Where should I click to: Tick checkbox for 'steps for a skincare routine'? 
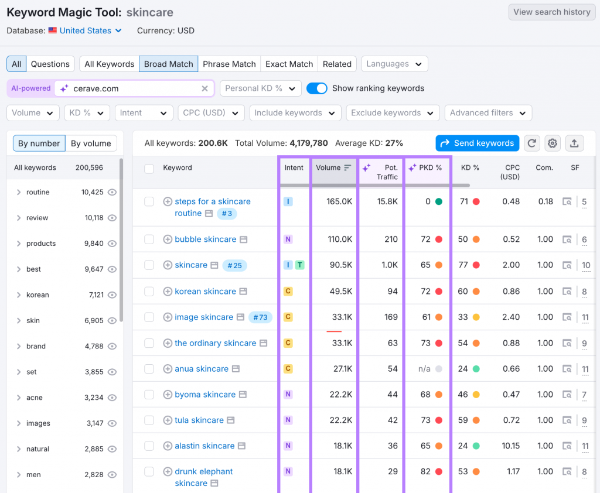point(149,201)
